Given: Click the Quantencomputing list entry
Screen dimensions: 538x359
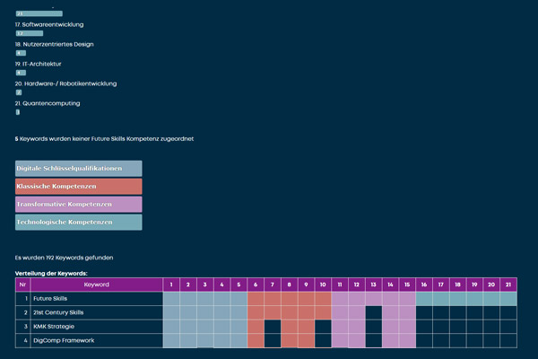Looking at the screenshot, I should pyautogui.click(x=48, y=103).
